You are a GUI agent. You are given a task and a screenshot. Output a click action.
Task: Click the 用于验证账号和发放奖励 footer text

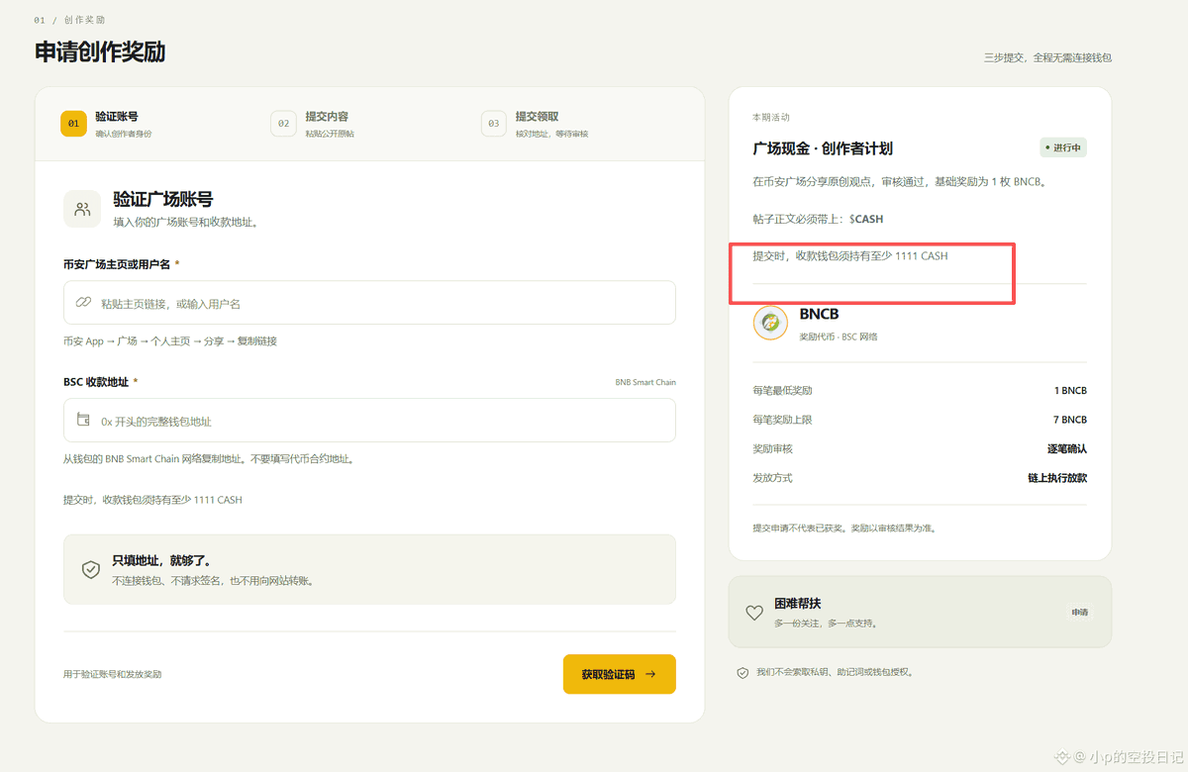point(112,674)
